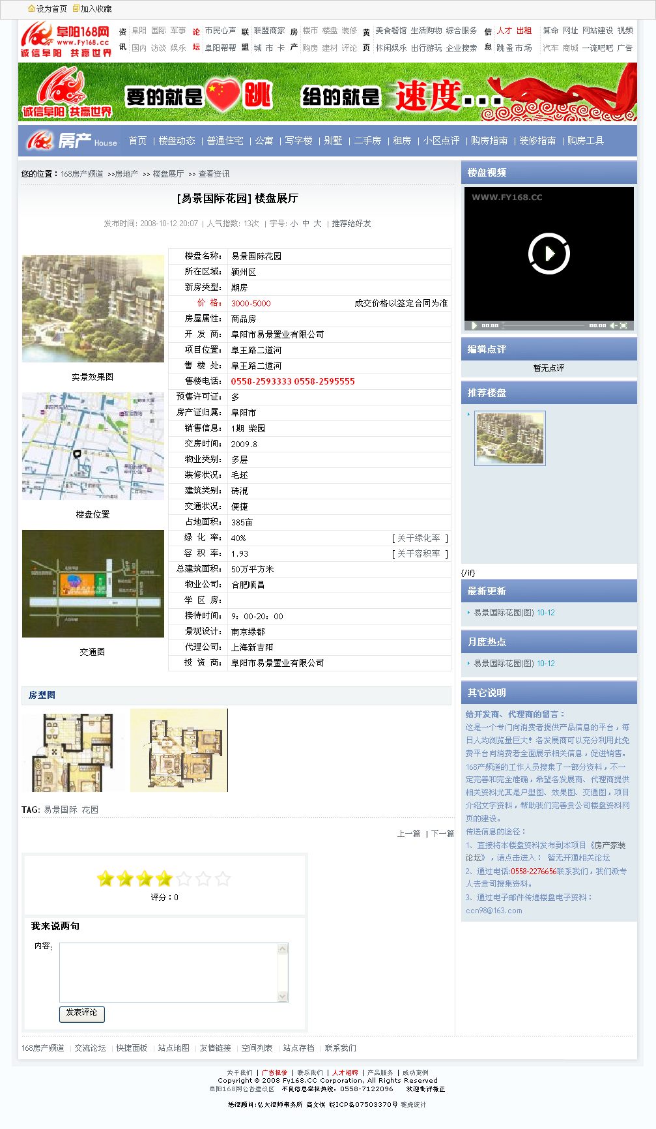Screen dimensions: 656x1129
Task: Open the 普通住宅 navigation item
Action: pyautogui.click(x=225, y=141)
